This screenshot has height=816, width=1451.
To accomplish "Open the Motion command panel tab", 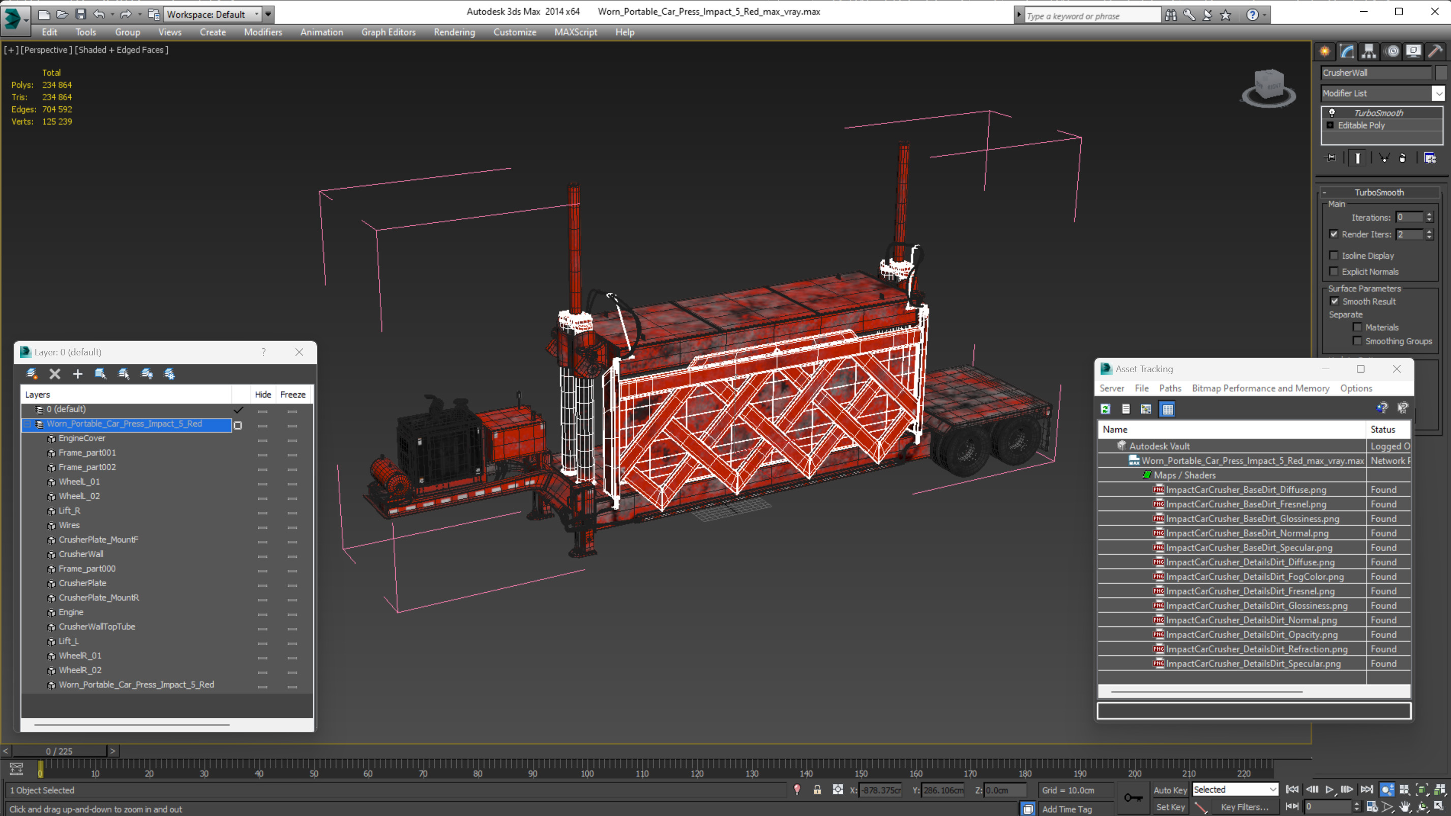I will [1392, 51].
